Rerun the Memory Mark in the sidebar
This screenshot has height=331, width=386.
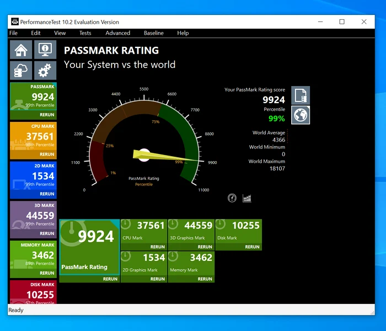coord(47,273)
